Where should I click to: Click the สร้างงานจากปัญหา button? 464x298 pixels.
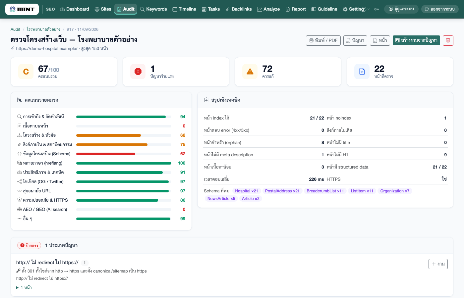[416, 40]
